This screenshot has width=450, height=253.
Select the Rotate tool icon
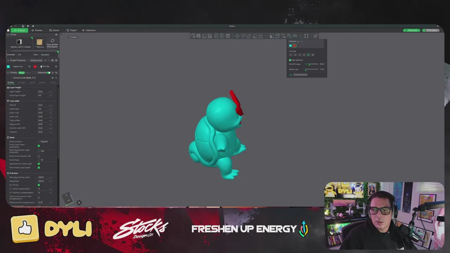click(x=243, y=36)
